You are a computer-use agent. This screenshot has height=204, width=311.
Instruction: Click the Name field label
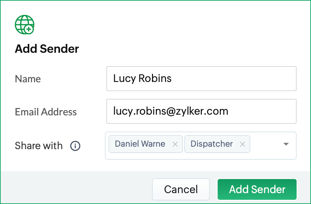(28, 79)
